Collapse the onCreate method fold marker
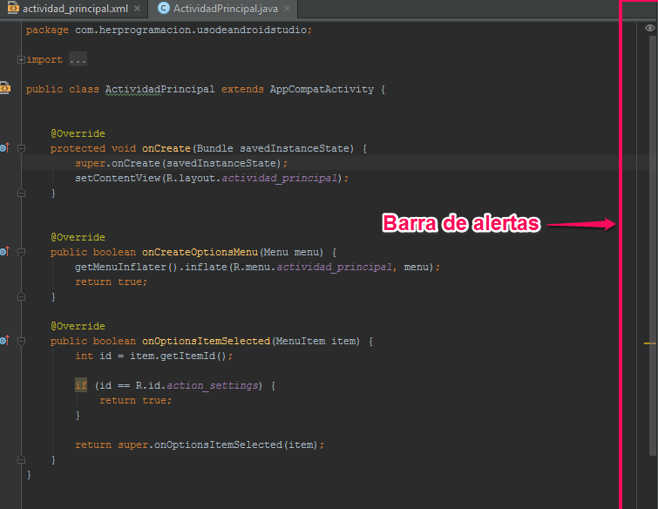This screenshot has width=658, height=509. pos(22,148)
